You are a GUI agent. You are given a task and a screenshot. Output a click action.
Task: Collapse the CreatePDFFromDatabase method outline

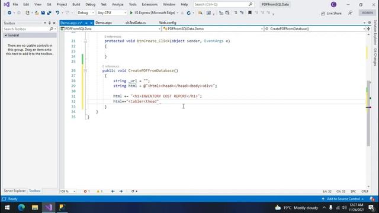click(x=85, y=70)
